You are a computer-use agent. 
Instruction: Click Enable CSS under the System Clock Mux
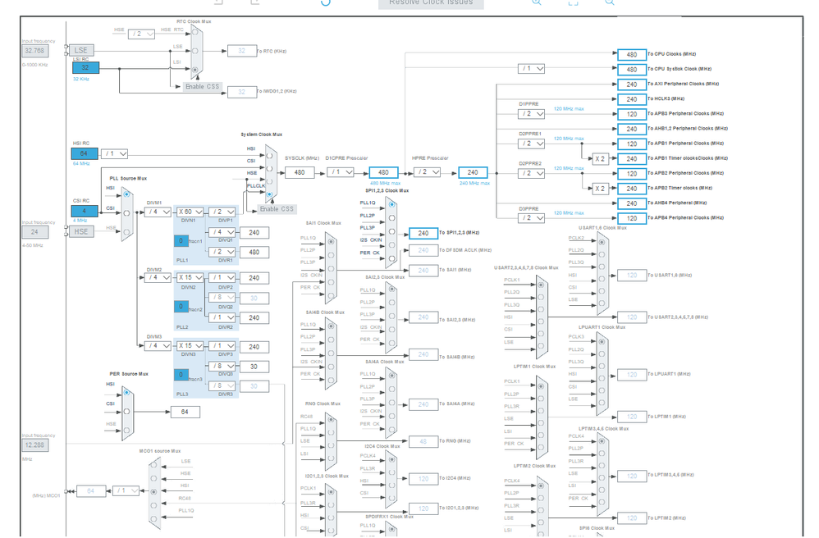[x=277, y=209]
